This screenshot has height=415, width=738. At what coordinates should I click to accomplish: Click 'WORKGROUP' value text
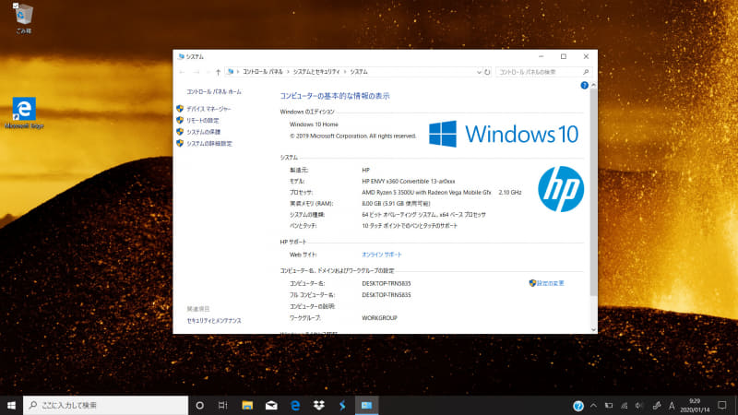[379, 318]
